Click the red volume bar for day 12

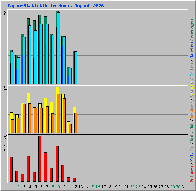[x=74, y=180]
